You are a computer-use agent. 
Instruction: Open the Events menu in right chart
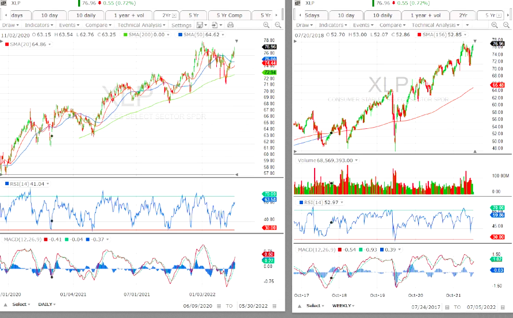pos(363,25)
